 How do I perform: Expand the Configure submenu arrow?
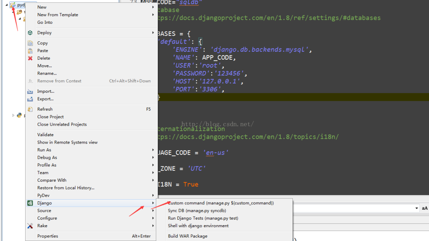(x=153, y=218)
